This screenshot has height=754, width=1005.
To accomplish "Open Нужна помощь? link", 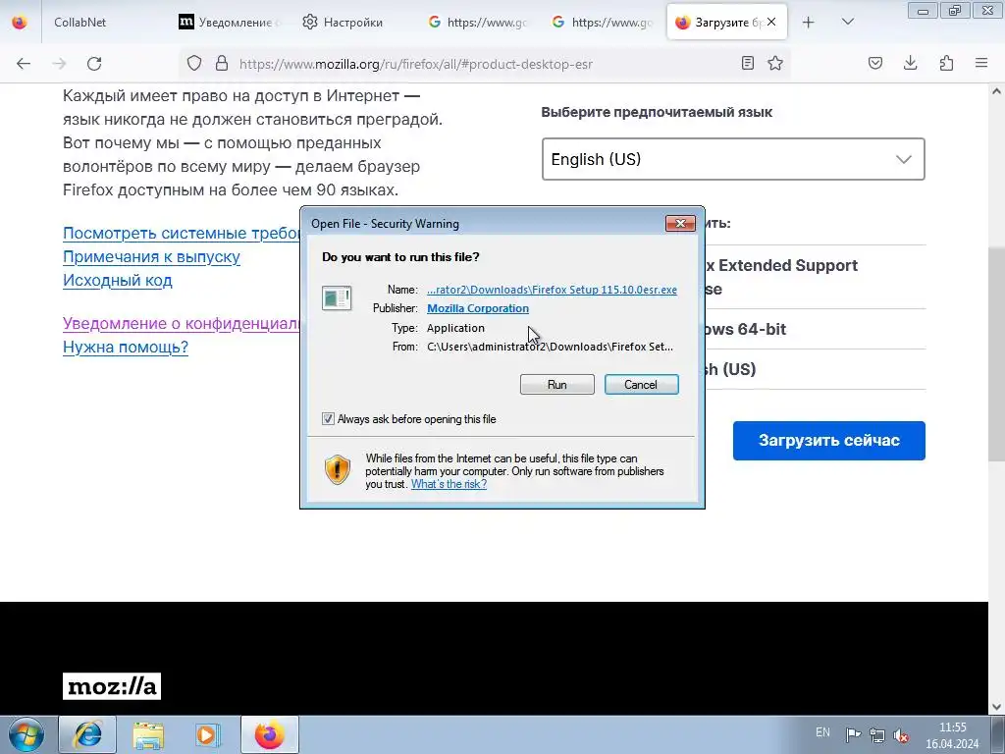I will point(126,347).
